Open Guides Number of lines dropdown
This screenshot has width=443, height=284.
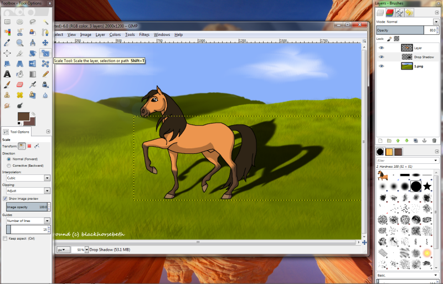click(x=28, y=221)
